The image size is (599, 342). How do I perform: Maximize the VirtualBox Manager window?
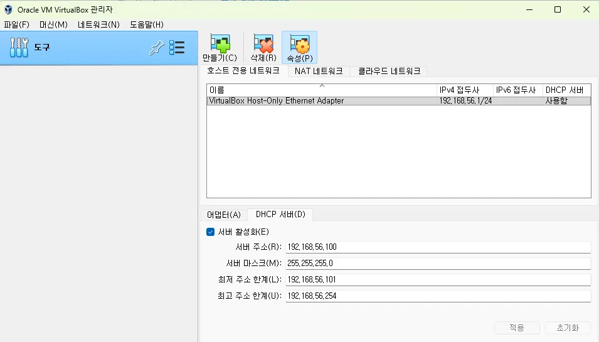[x=558, y=9]
